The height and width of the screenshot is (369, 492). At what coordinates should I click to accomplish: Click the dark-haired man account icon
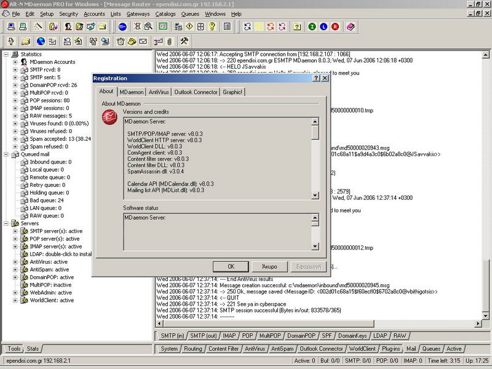tap(68, 26)
